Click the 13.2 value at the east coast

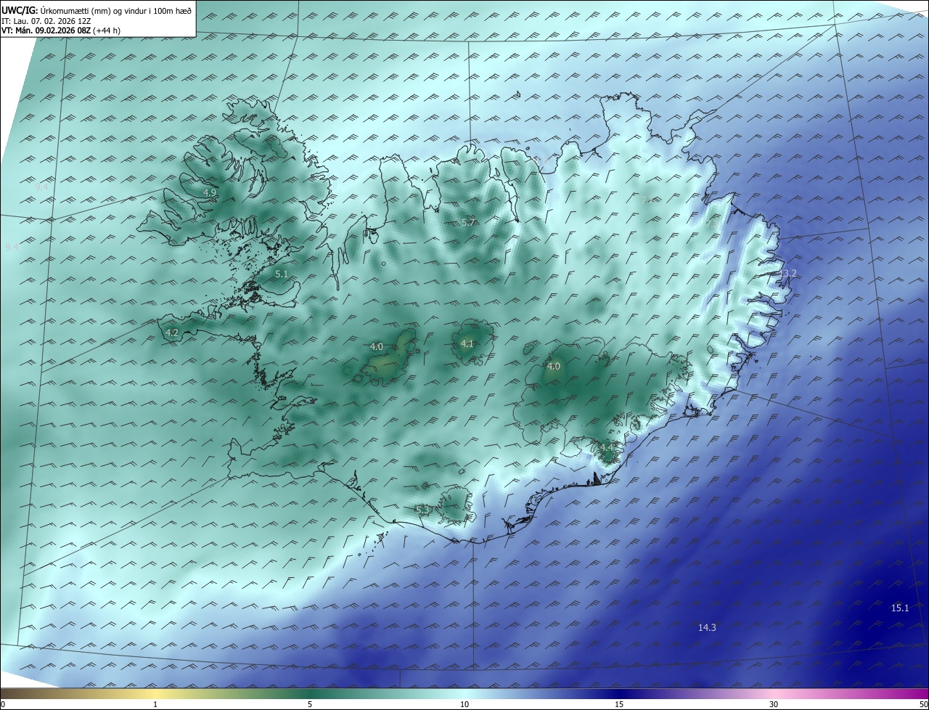787,274
